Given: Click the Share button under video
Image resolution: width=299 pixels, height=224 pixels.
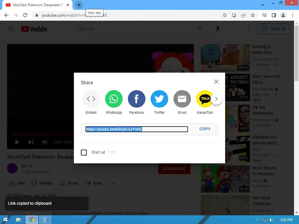Looking at the screenshot, I should pos(69,183).
